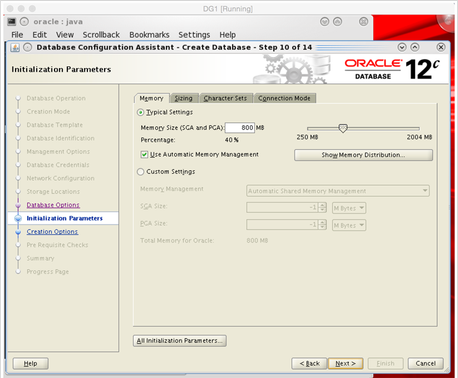
Task: Click Show Memory Distribution button
Action: [363, 155]
